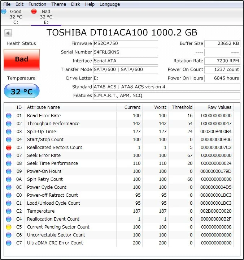Click the Worst column header

tap(156, 107)
